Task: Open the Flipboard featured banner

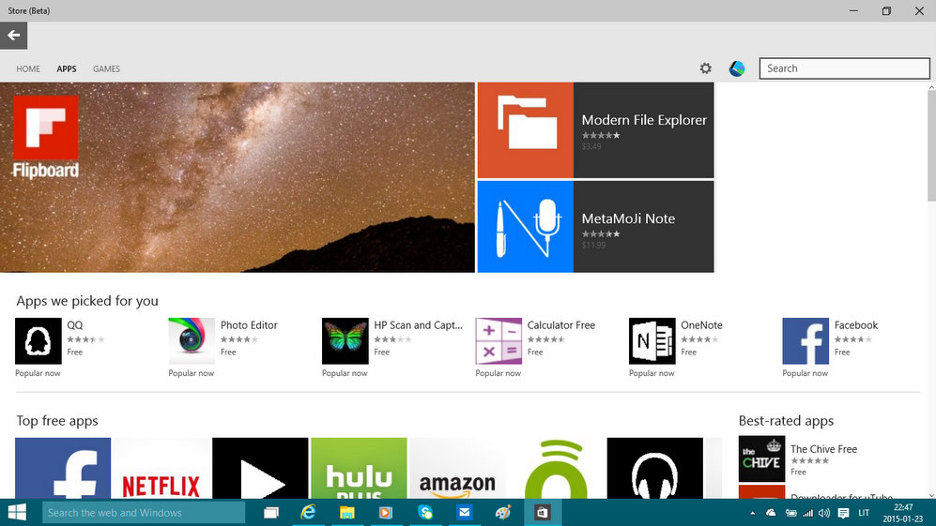Action: [x=237, y=177]
